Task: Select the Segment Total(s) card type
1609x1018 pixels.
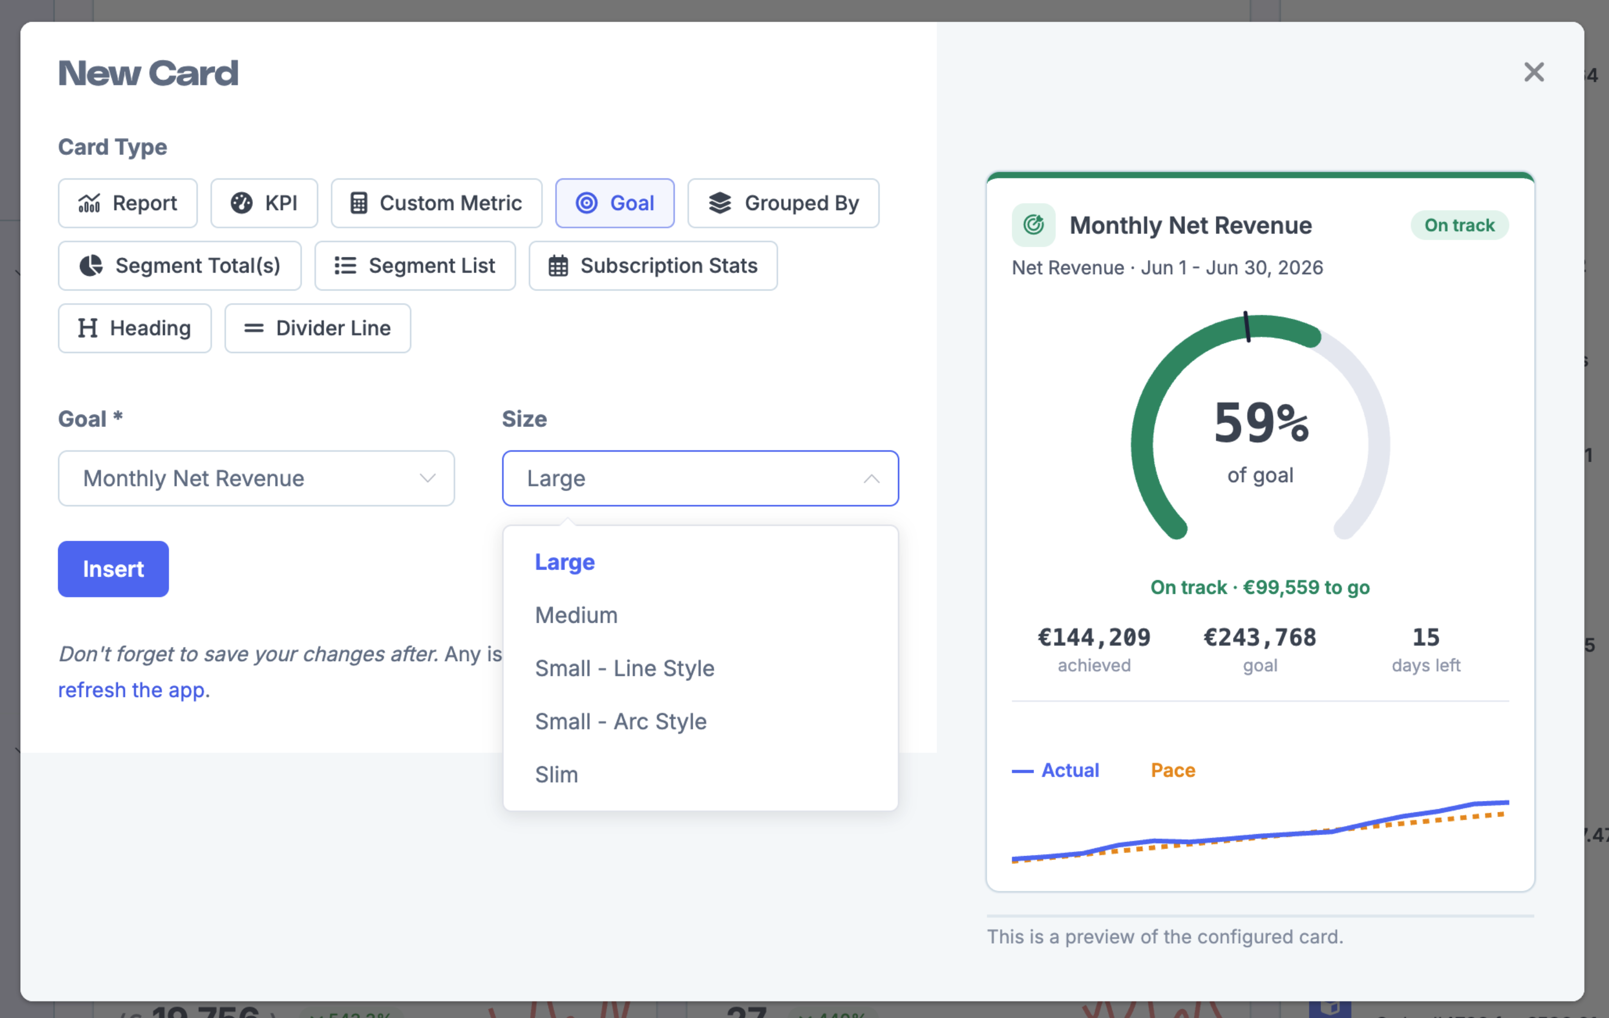Action: [x=179, y=266]
